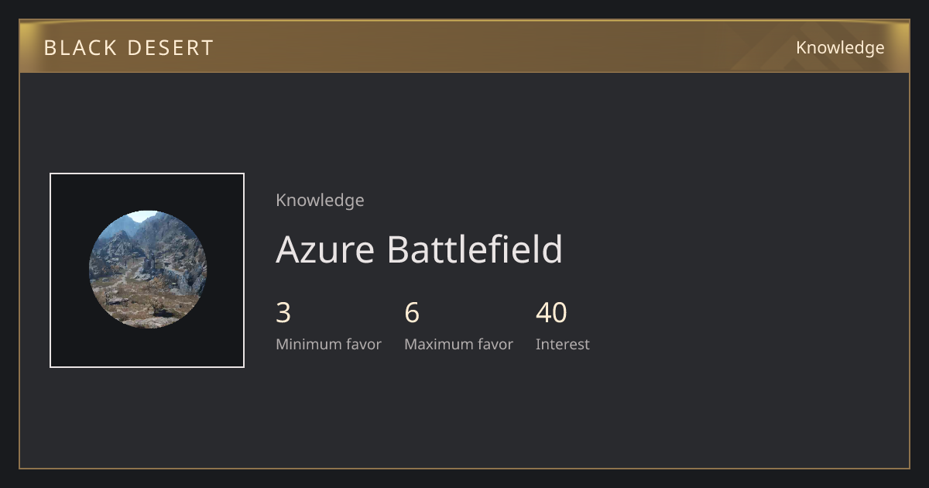
Task: Click the minimum favor value 3
Action: pyautogui.click(x=283, y=313)
